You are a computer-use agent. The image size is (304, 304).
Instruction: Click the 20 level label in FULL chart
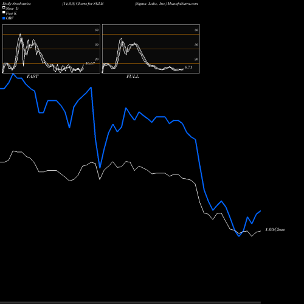coord(196,59)
